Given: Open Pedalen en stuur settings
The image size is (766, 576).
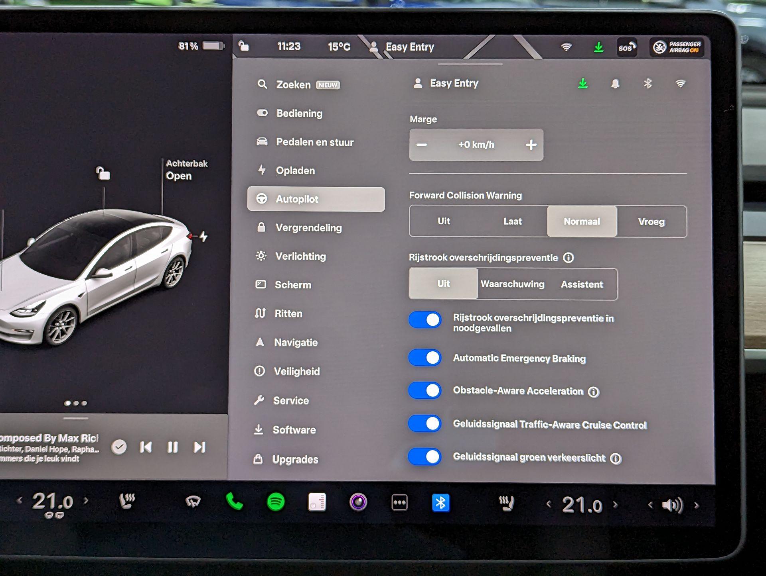Looking at the screenshot, I should coord(305,142).
